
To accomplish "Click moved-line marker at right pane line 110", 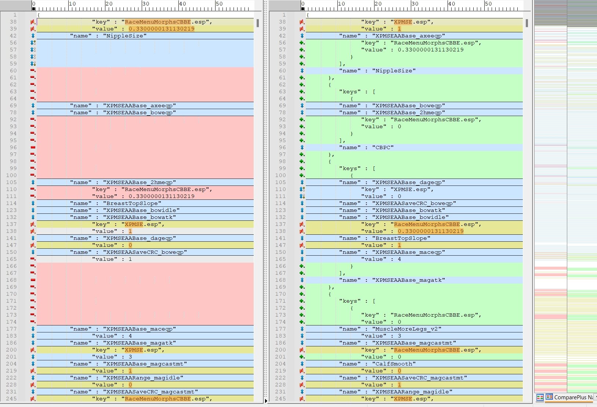I will click(302, 190).
